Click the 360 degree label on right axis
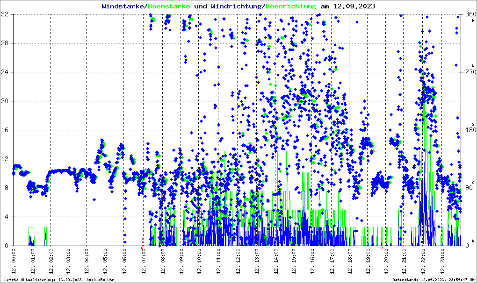The height and width of the screenshot is (283, 477). (469, 14)
